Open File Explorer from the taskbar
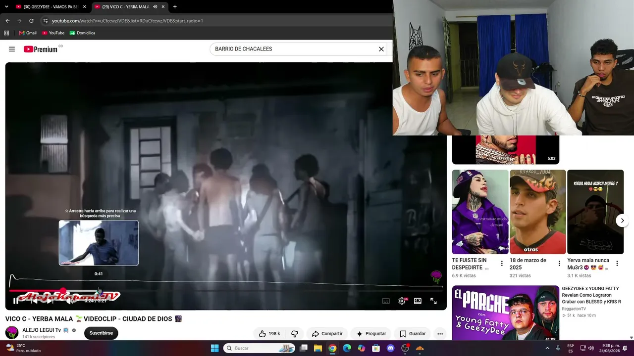The width and height of the screenshot is (634, 356). click(x=318, y=348)
